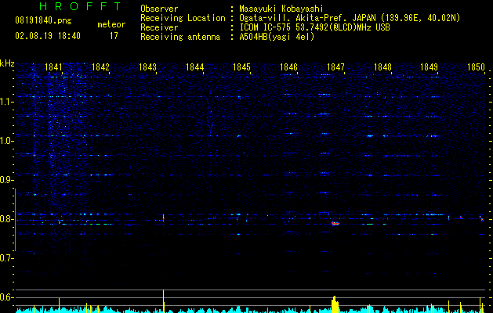Click the 1843 time axis marker

[x=148, y=67]
